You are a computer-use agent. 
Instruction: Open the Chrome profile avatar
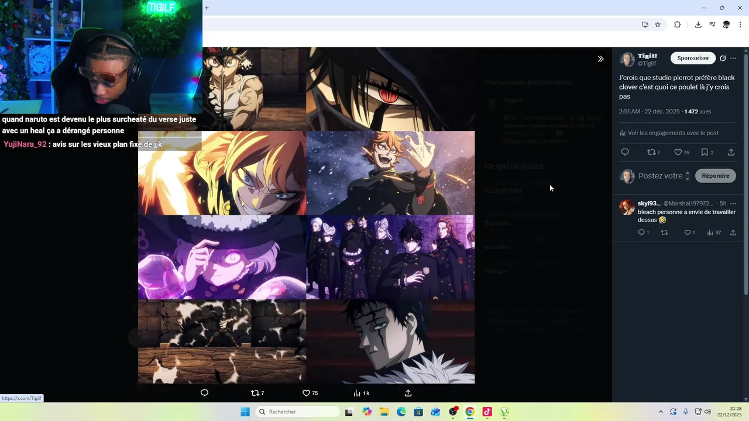726,25
